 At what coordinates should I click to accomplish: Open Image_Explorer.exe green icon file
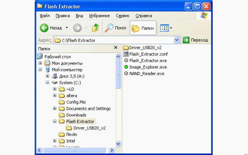coord(126,67)
